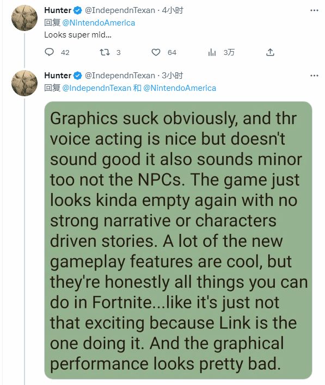Click the 4小时 timestamp

pyautogui.click(x=173, y=10)
